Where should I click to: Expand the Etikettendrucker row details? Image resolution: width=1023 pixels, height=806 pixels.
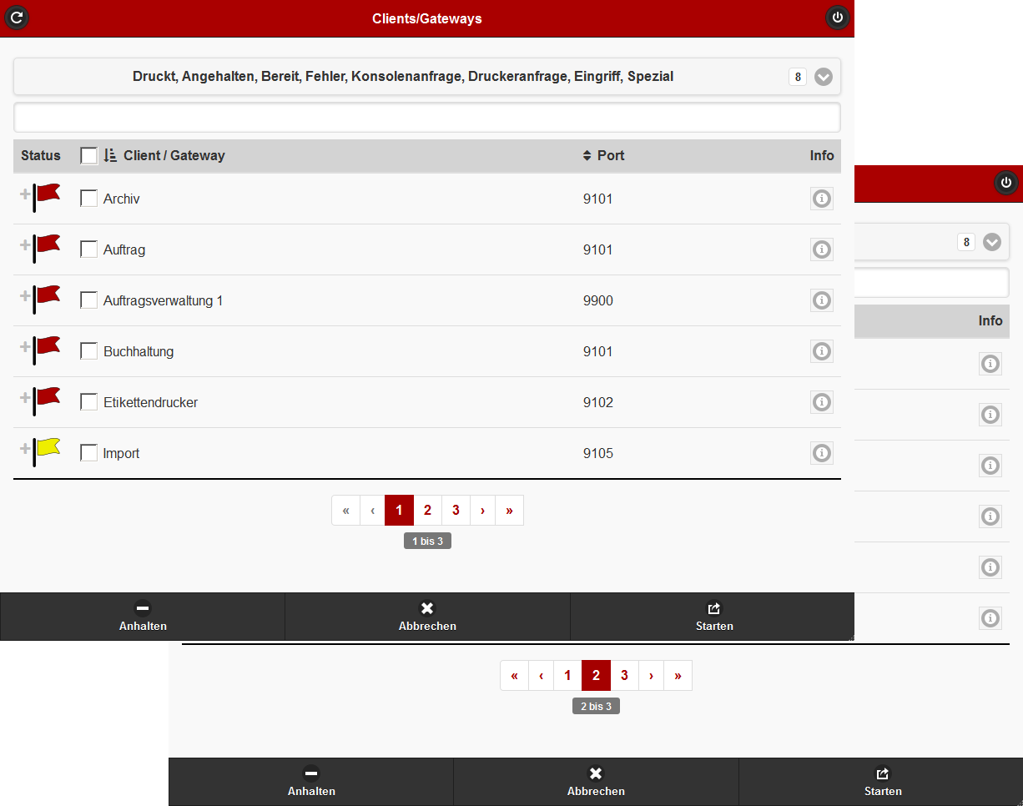[x=25, y=397]
